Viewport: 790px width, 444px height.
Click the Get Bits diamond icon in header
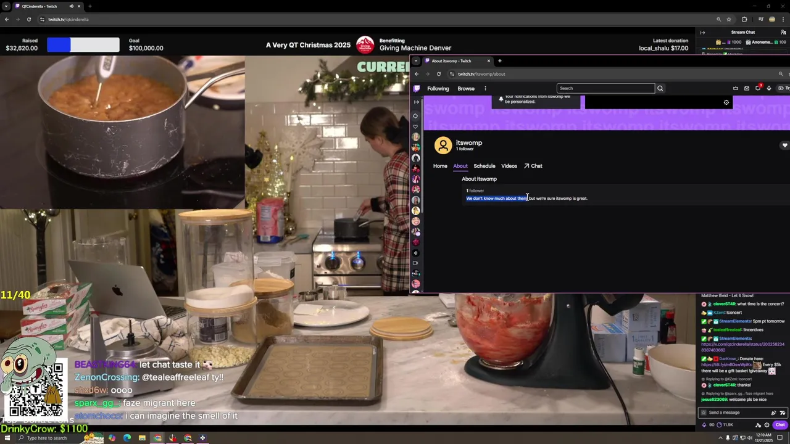point(769,88)
